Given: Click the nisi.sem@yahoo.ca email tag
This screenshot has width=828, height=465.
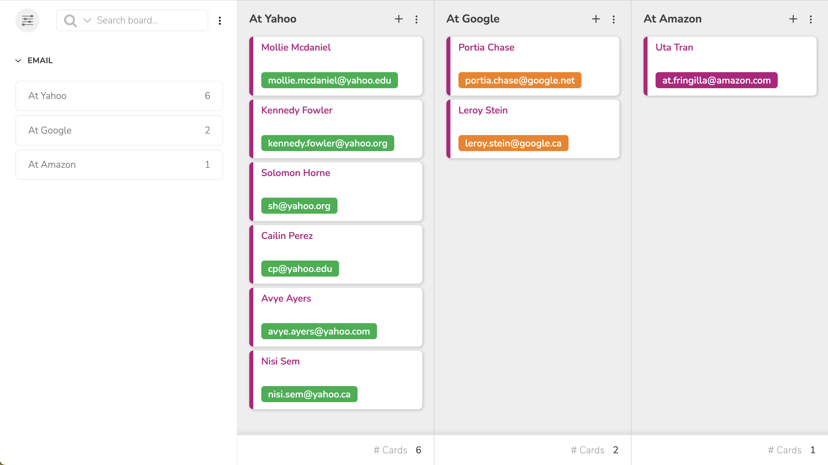Looking at the screenshot, I should point(309,394).
